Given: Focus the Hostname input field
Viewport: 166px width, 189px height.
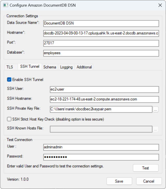Looking at the screenshot, I should 101,33.
